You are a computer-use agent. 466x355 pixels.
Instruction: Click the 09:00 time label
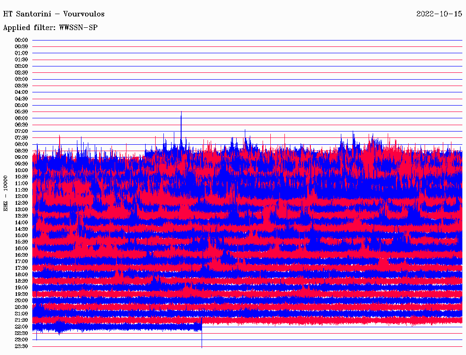[21, 157]
